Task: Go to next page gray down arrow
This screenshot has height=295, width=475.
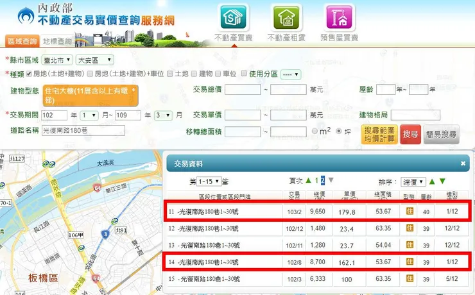Action: click(331, 180)
